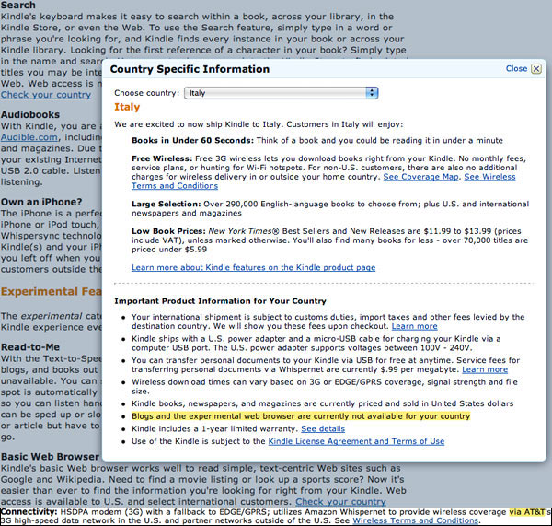Viewport: 552px width, 526px height.
Task: Click the Connectivity label in the bottom note
Action: point(29,512)
